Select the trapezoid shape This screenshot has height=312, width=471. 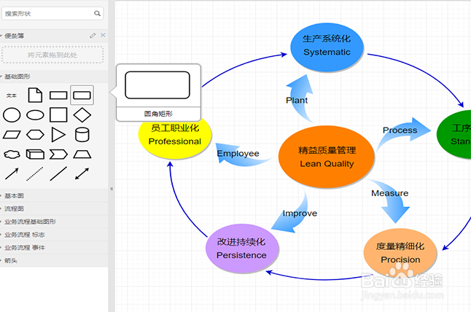click(x=82, y=155)
